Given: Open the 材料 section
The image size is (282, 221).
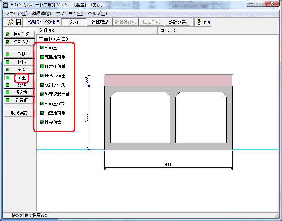Looking at the screenshot, I should pyautogui.click(x=19, y=62).
